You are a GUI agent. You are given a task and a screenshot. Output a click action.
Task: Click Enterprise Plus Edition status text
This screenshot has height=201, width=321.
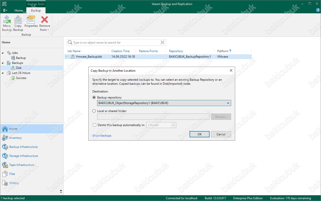248,198
